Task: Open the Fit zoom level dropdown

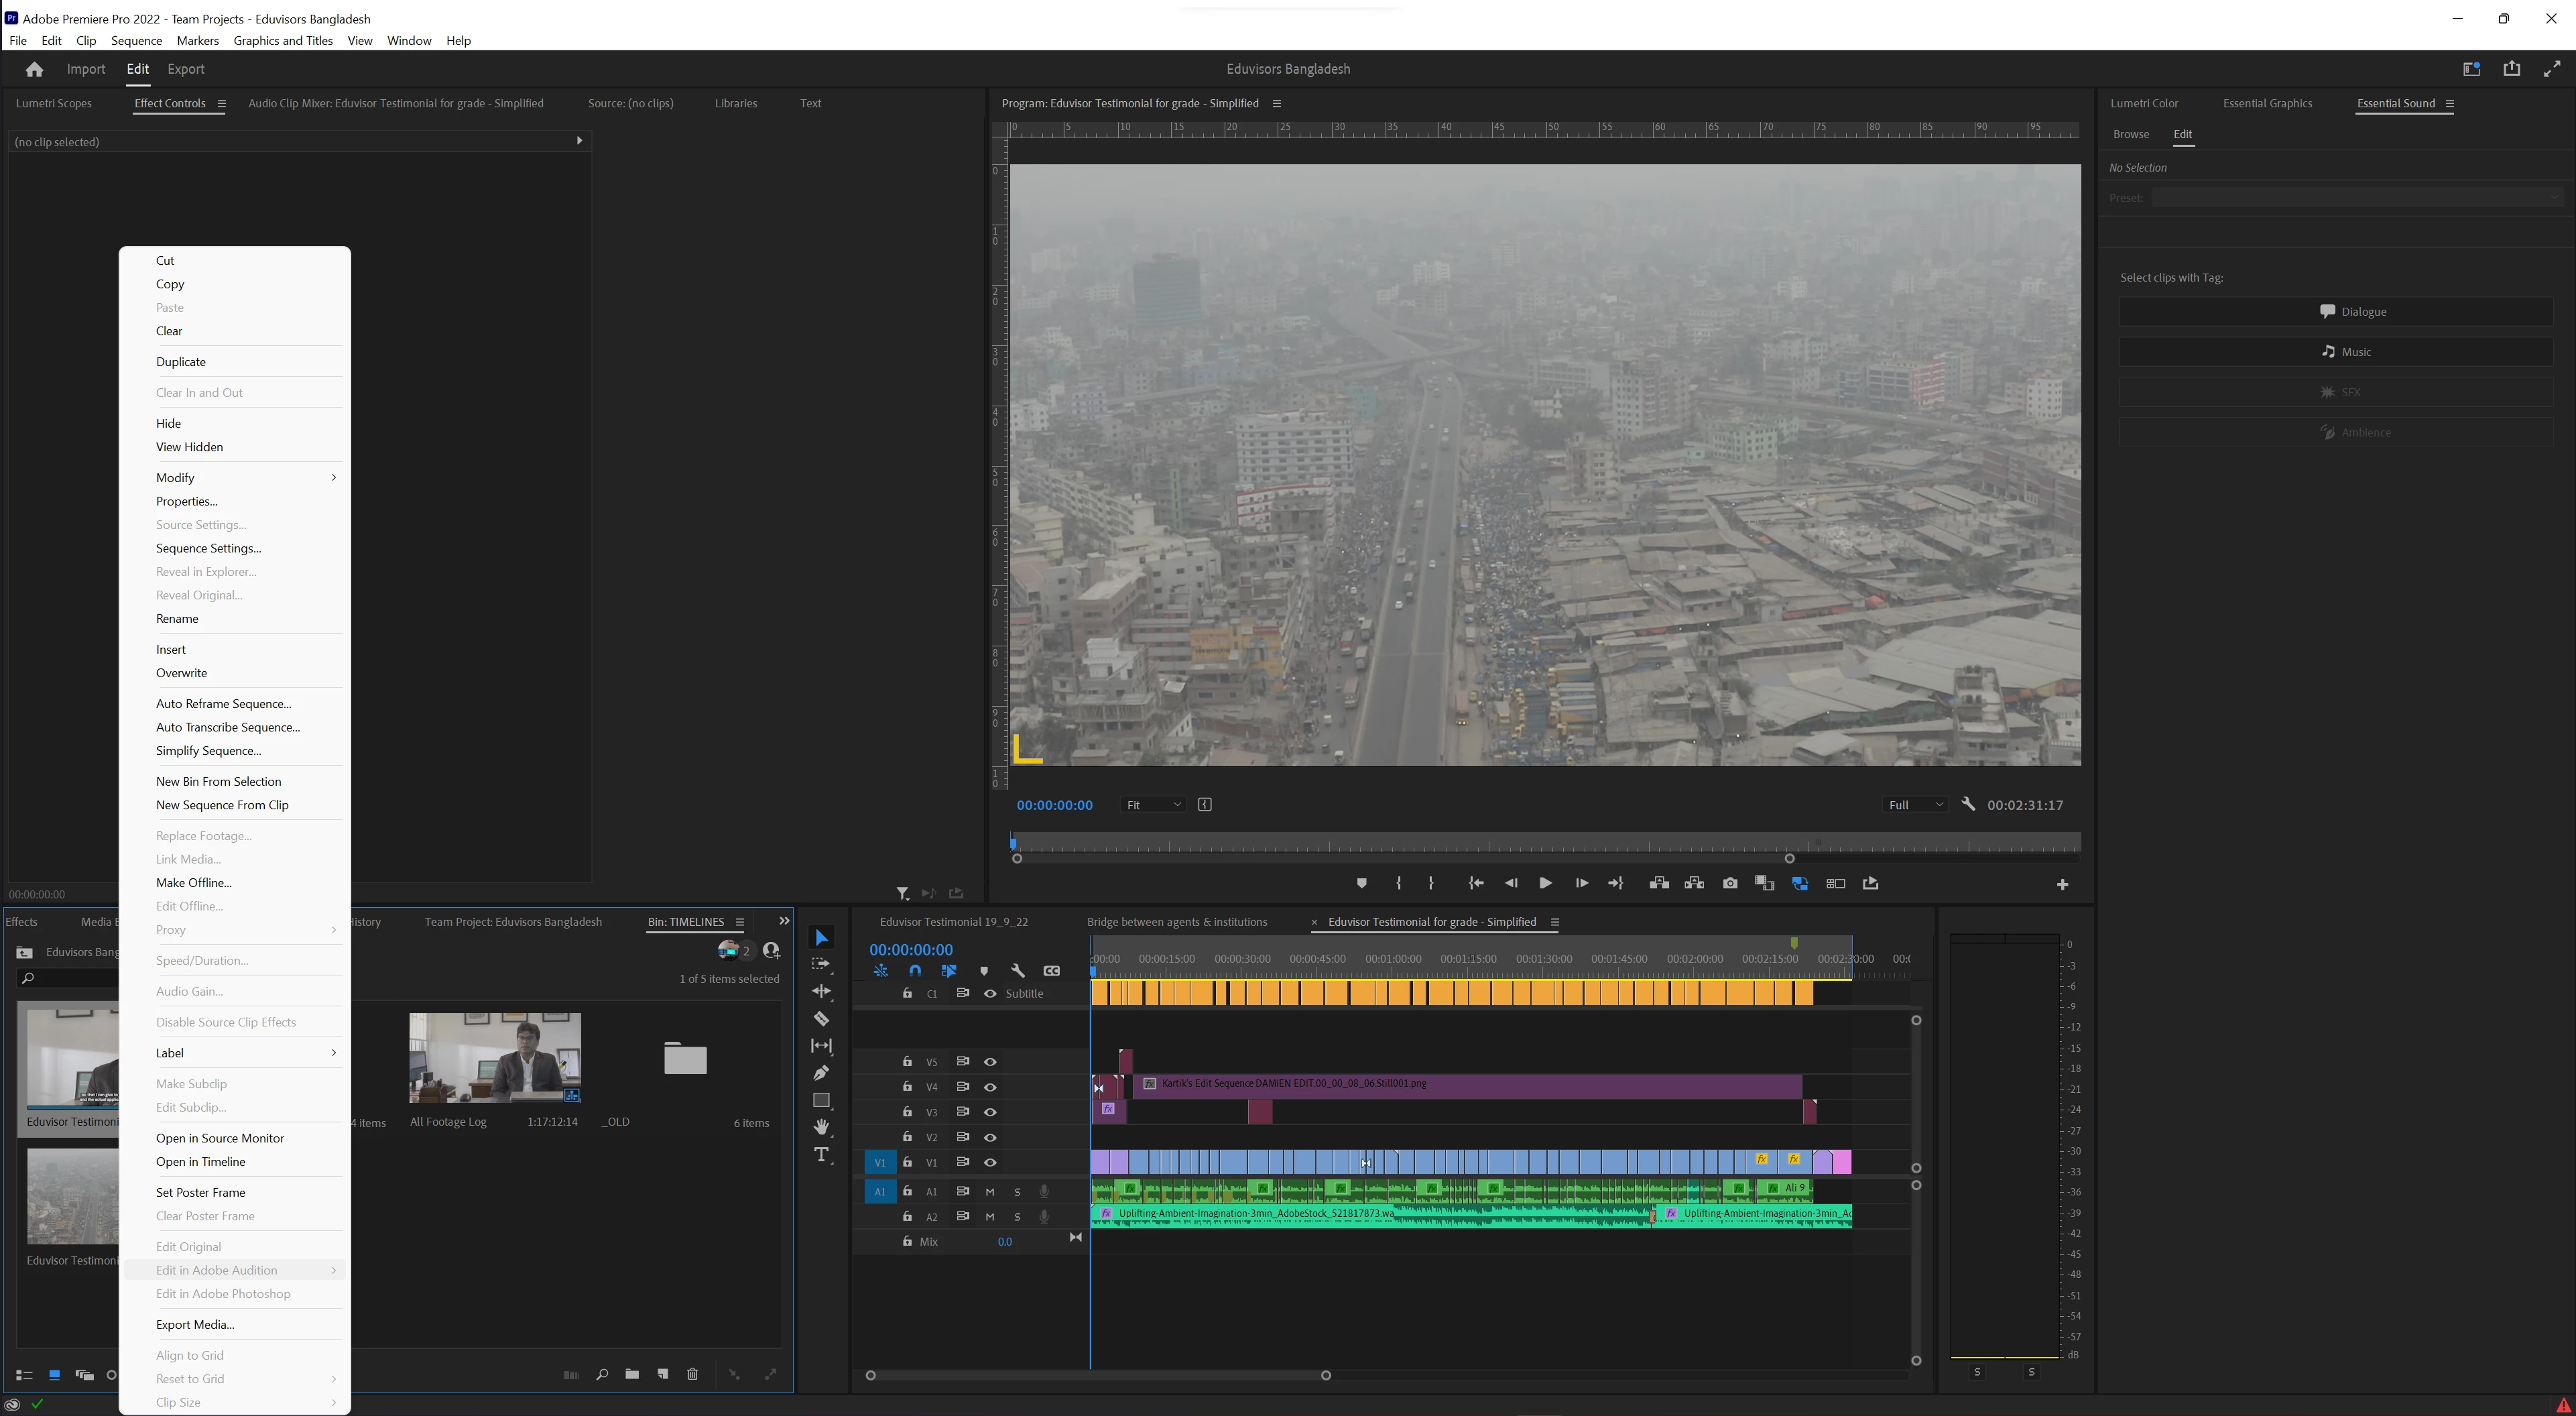Action: [1153, 805]
